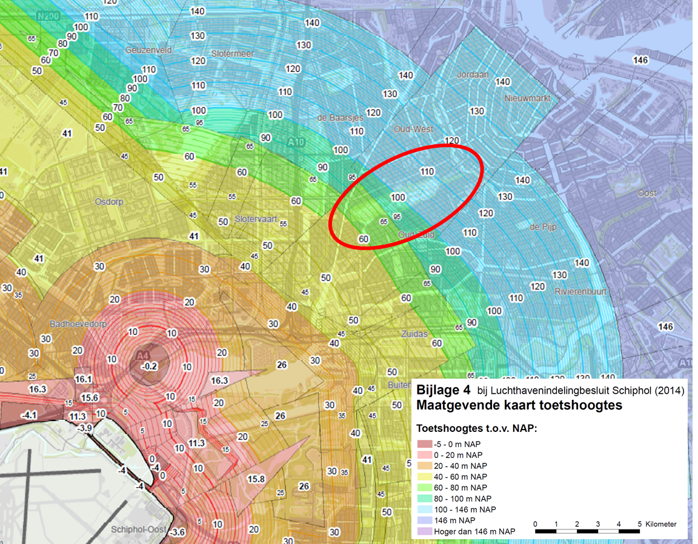698x544 pixels.
Task: Select the -3.6 height value
Action: click(177, 532)
